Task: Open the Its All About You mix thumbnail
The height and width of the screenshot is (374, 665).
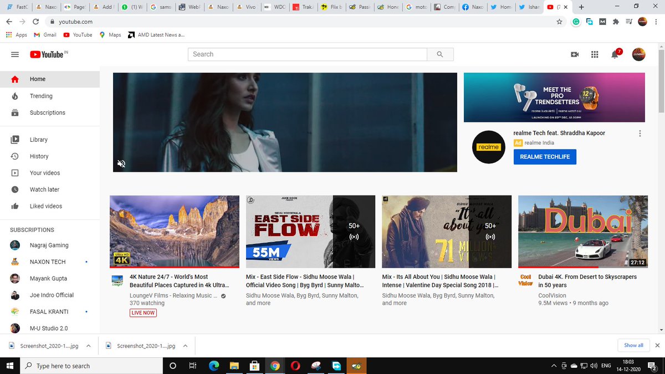Action: point(447,232)
